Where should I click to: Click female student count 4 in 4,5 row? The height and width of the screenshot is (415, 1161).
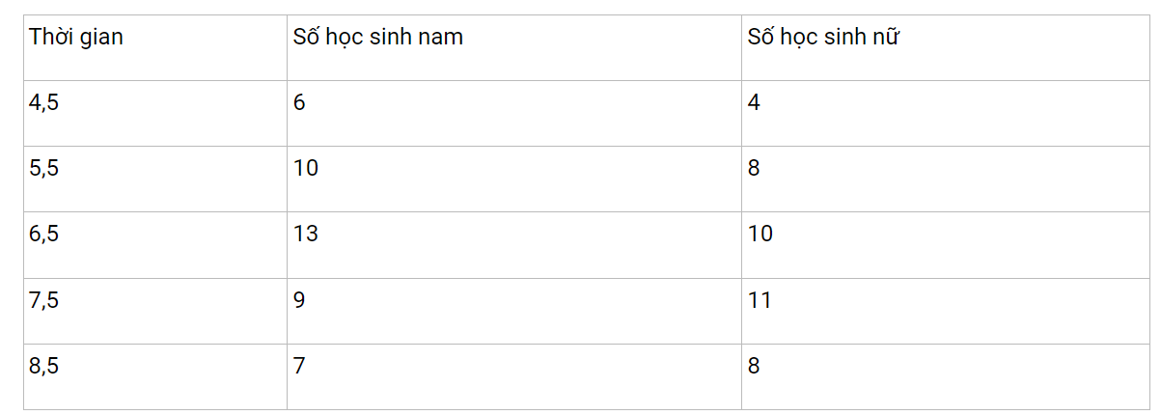[x=754, y=102]
